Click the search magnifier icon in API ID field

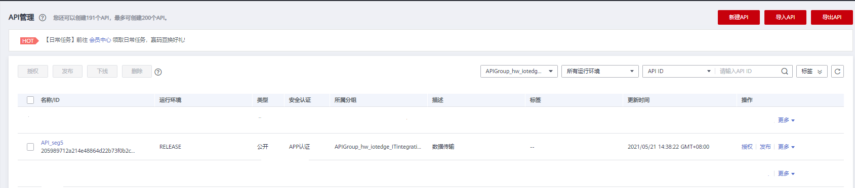785,72
